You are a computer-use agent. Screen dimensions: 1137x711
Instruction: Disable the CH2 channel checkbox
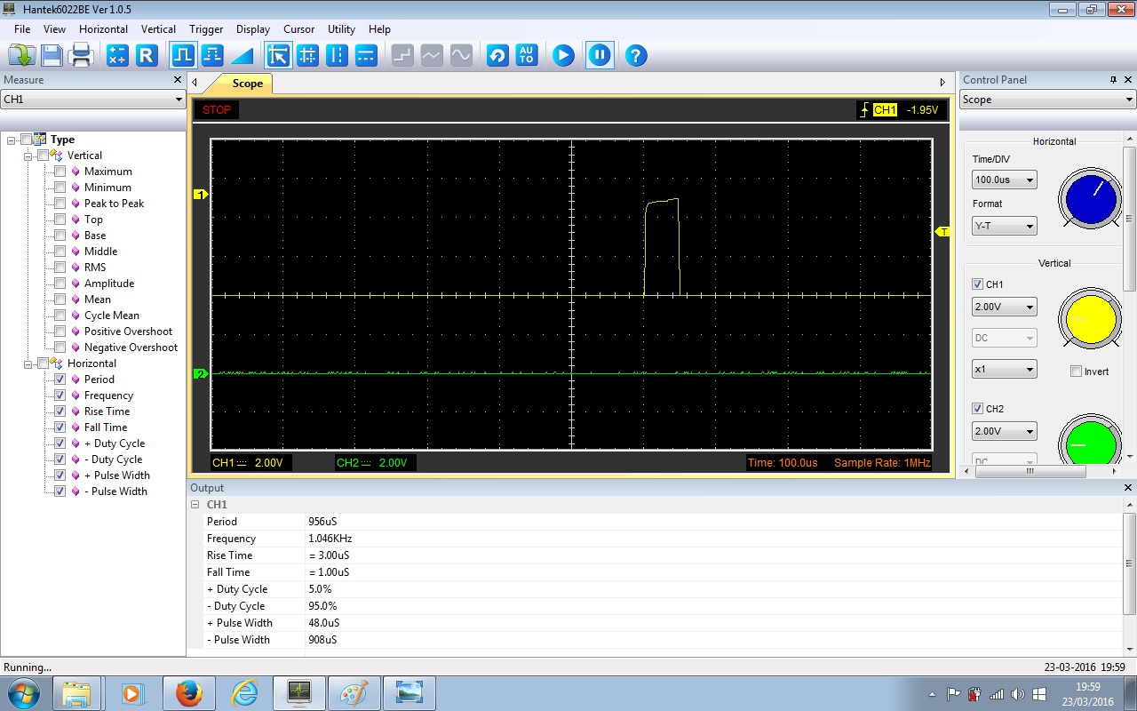(978, 409)
